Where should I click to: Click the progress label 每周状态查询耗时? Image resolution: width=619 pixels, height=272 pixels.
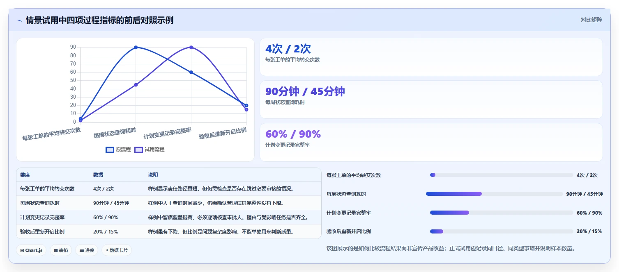346,194
